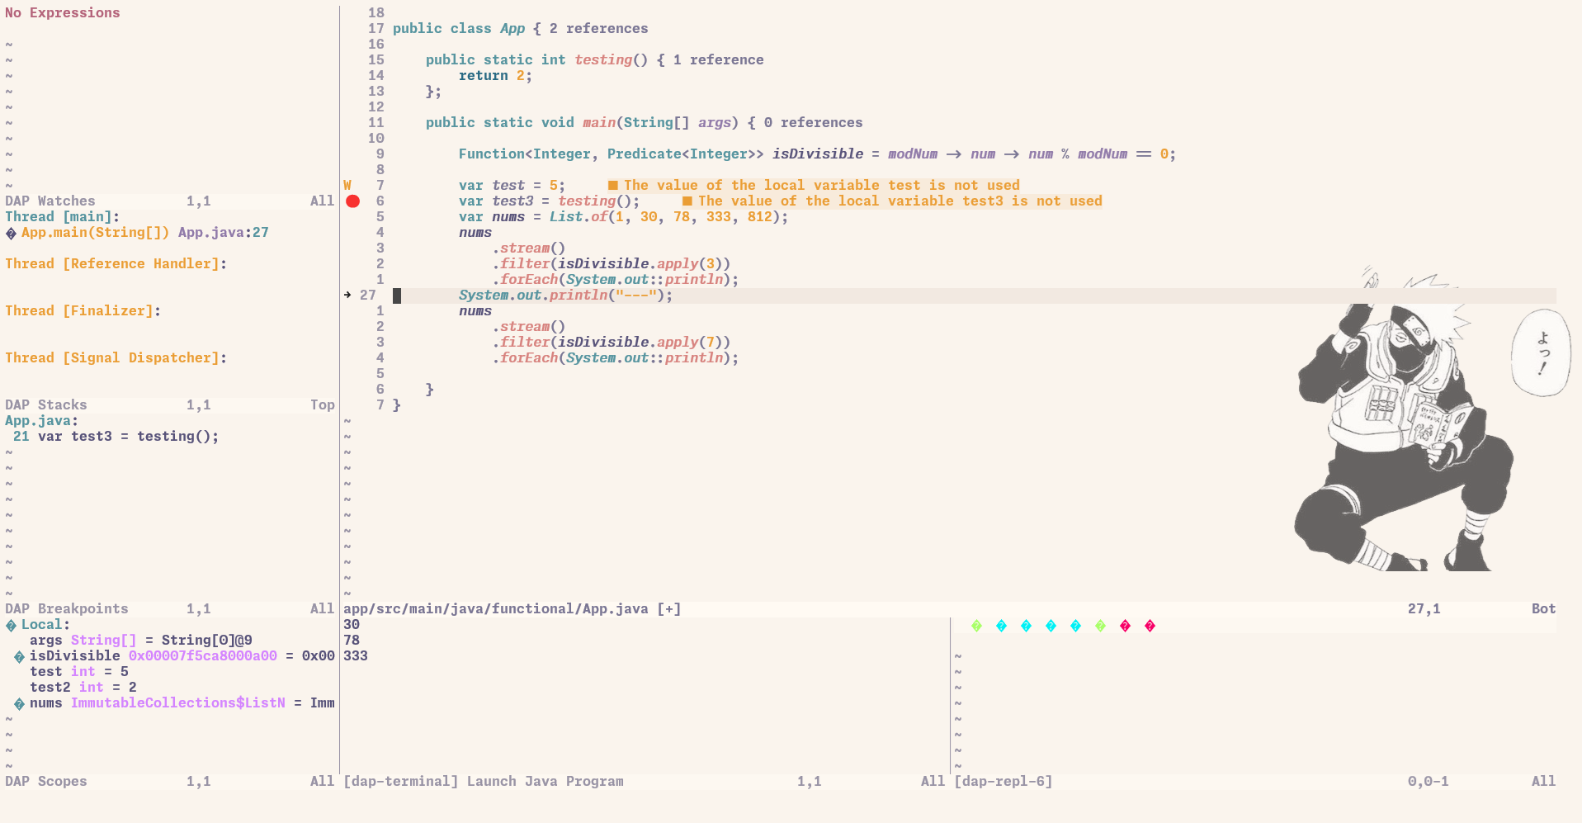The height and width of the screenshot is (823, 1582).
Task: Click the step back control, fourth cyan diamond
Action: coord(1075,626)
